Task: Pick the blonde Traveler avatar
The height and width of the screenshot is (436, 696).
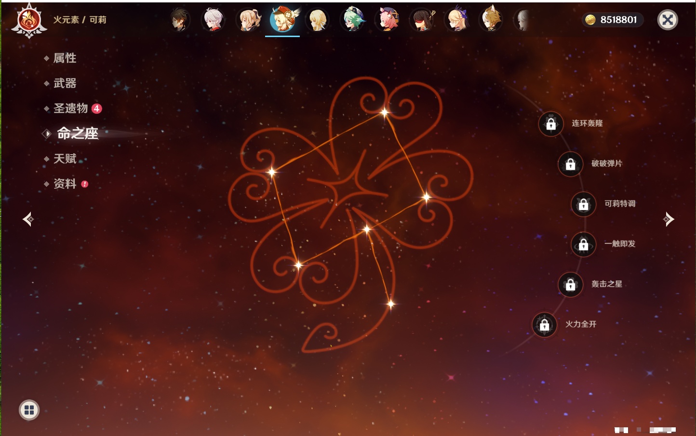Action: pyautogui.click(x=318, y=20)
